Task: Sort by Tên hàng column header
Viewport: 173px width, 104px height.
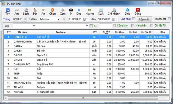Action: tap(61, 32)
